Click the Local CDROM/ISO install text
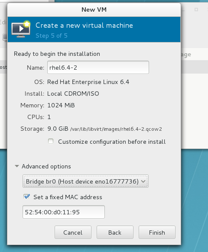The image size is (208, 252). pos(73,94)
